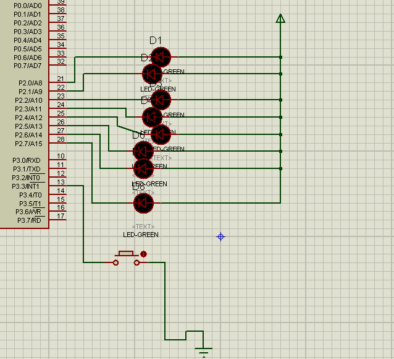Viewport: 394px width, 359px height.
Task: Click the P0.7/AD7 pin label
Action: click(x=28, y=66)
